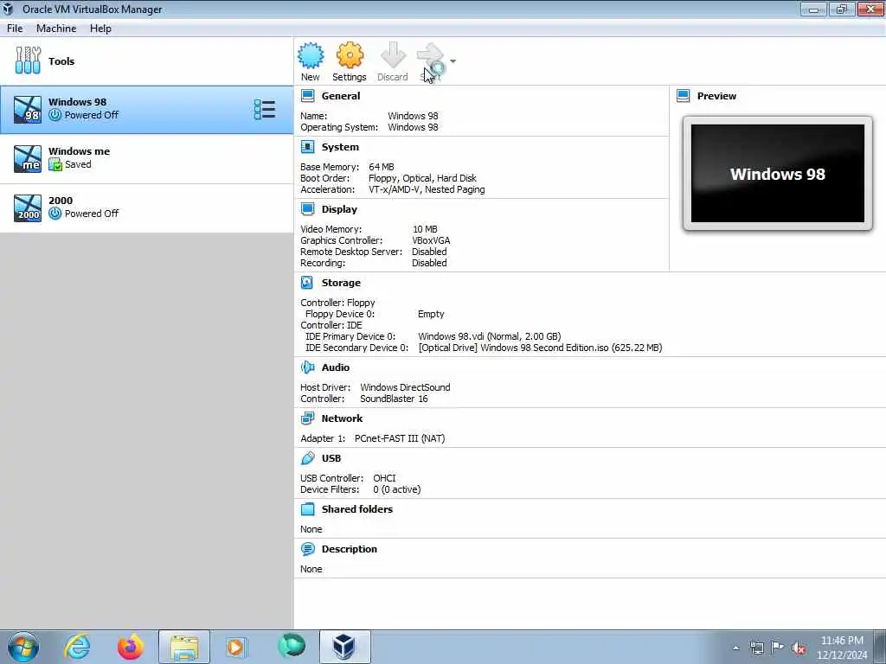Click the 10 MB video memory value
This screenshot has height=664, width=886.
(425, 229)
